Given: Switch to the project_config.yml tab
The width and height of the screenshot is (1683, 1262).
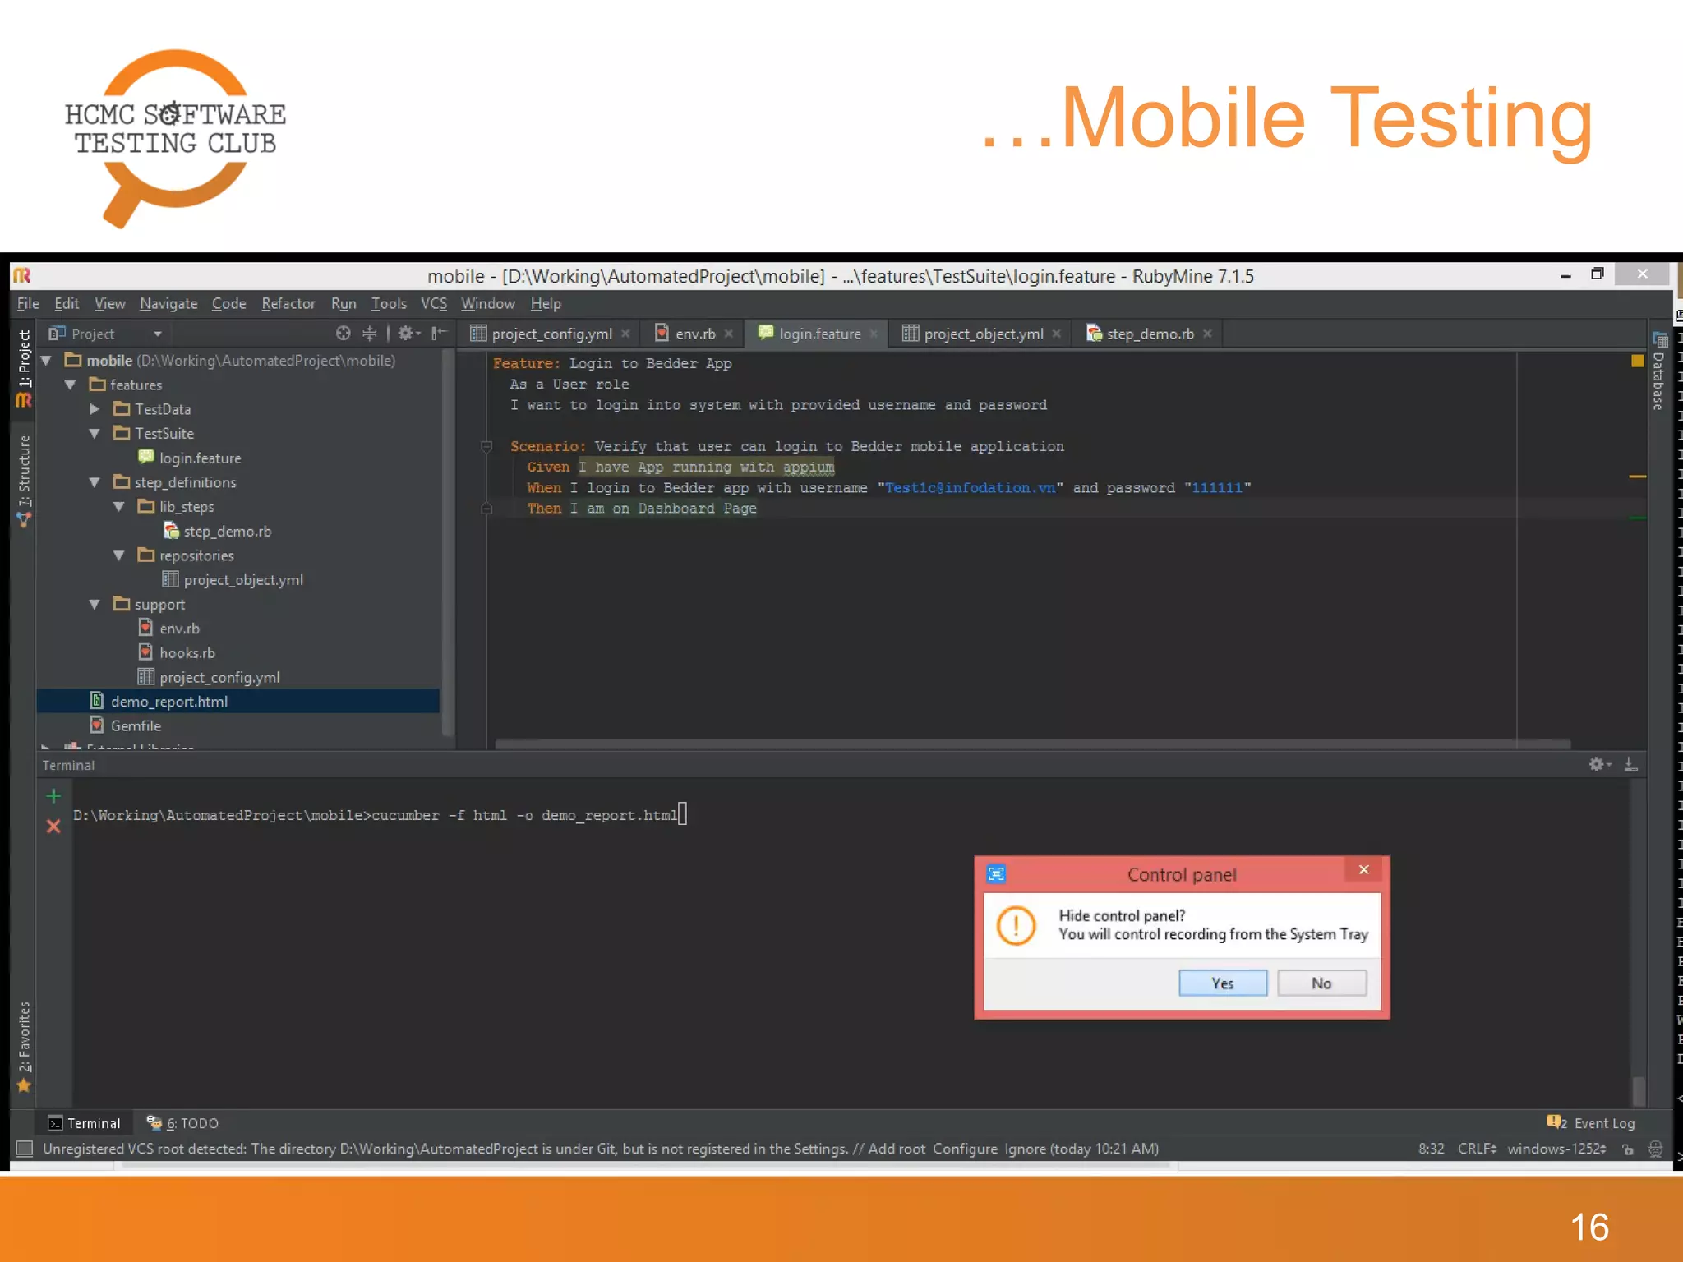Looking at the screenshot, I should [551, 334].
